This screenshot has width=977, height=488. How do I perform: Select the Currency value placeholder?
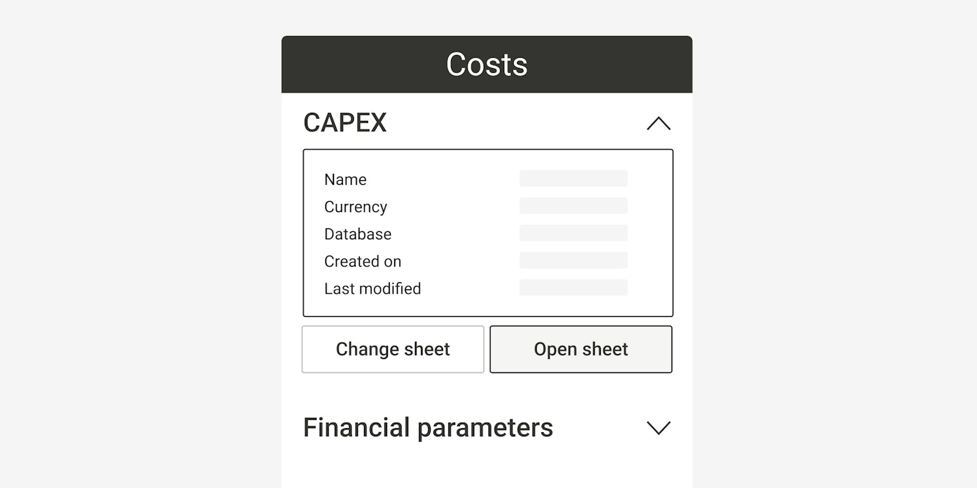pyautogui.click(x=573, y=206)
